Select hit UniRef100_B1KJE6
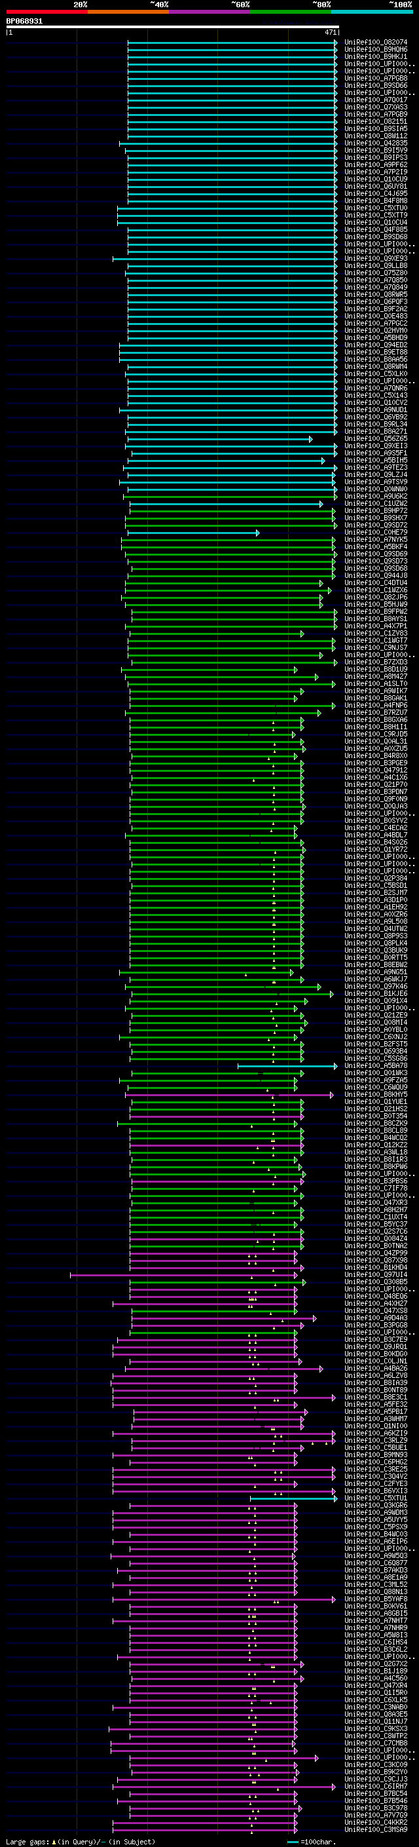The height and width of the screenshot is (1847, 419). coord(376,994)
